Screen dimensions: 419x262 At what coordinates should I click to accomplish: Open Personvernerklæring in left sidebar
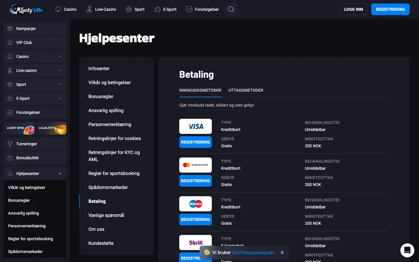click(27, 226)
